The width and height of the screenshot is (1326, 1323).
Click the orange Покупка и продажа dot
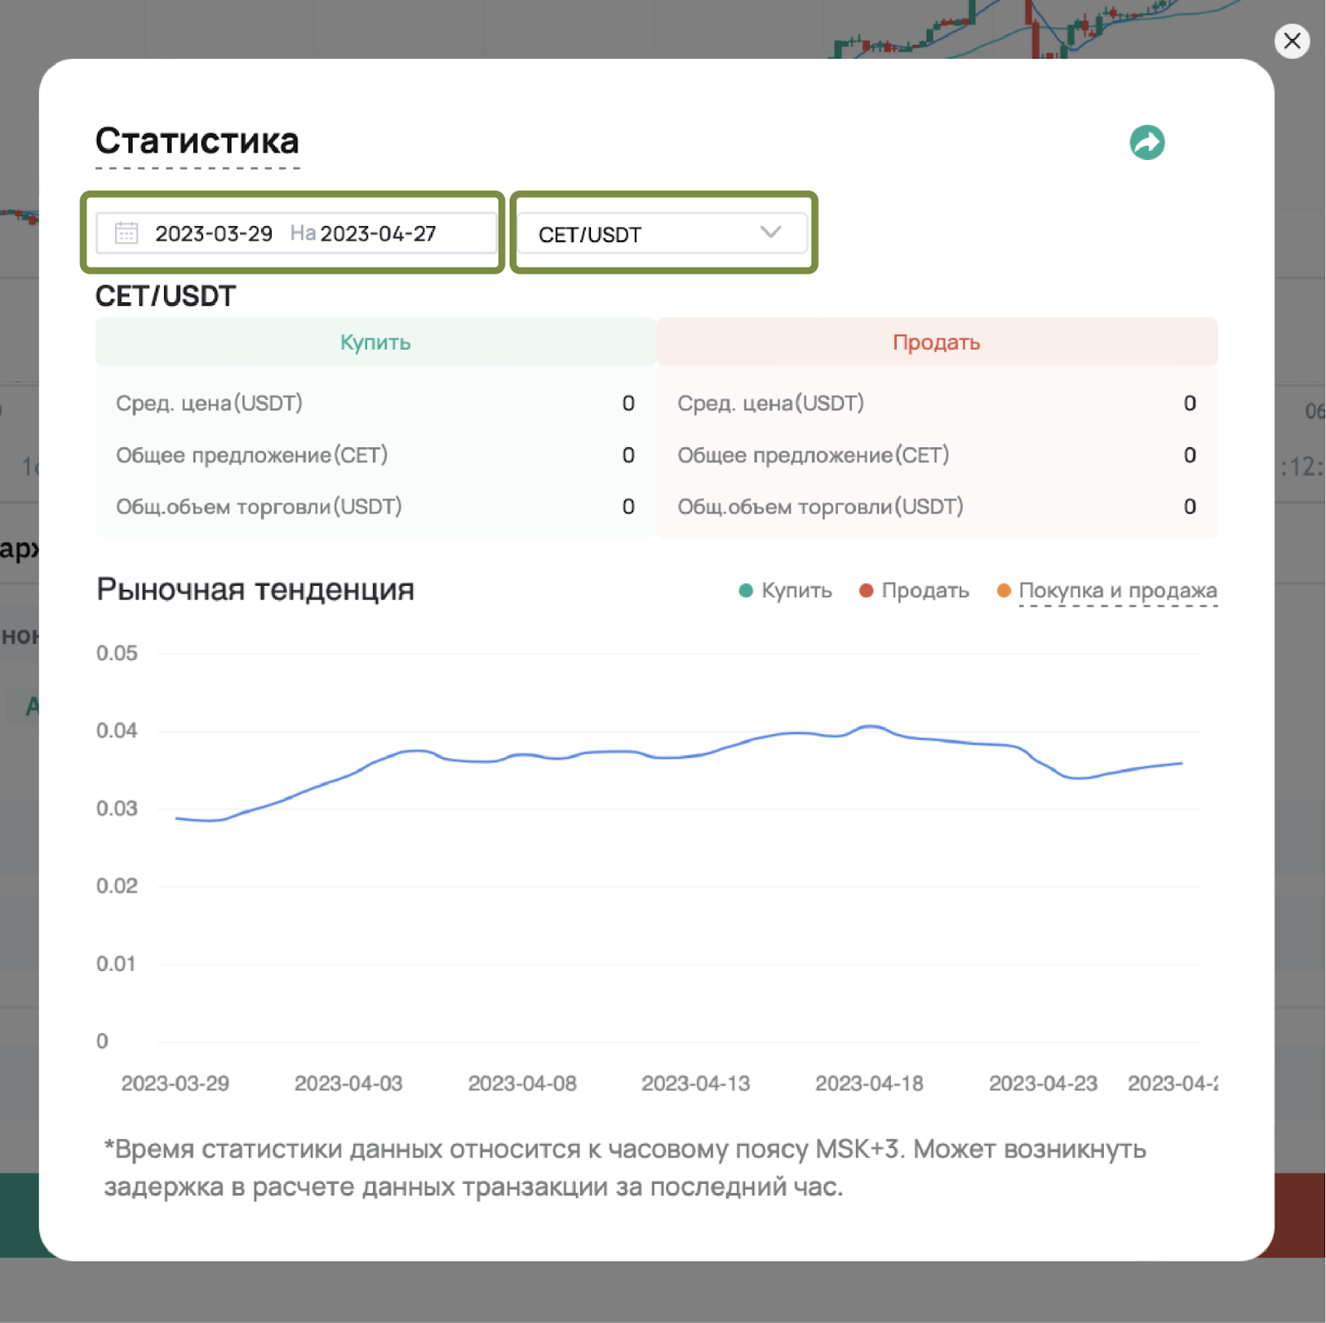pyautogui.click(x=1004, y=591)
